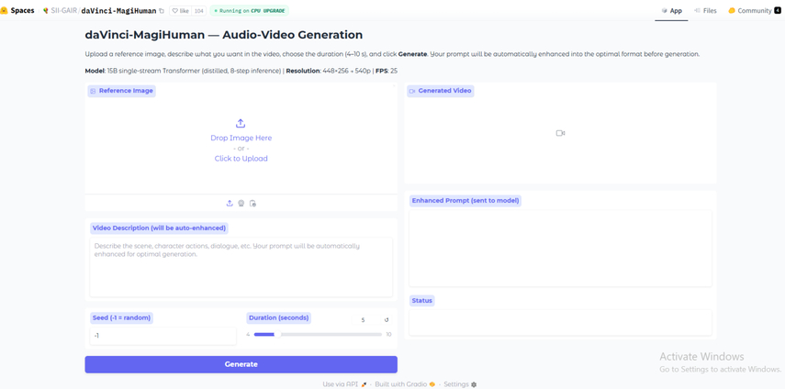Copy the Space name with the copy icon
785x389 pixels.
(x=162, y=10)
